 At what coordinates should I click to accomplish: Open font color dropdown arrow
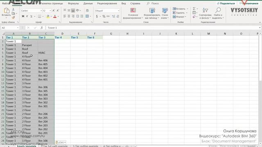pyautogui.click(x=58, y=16)
